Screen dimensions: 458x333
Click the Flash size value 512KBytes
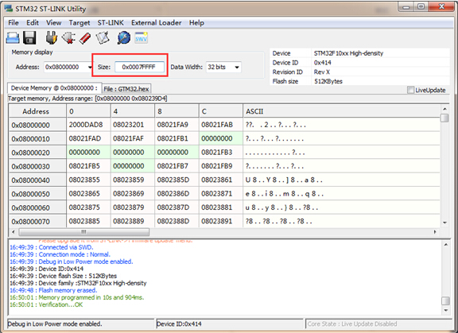(x=328, y=81)
